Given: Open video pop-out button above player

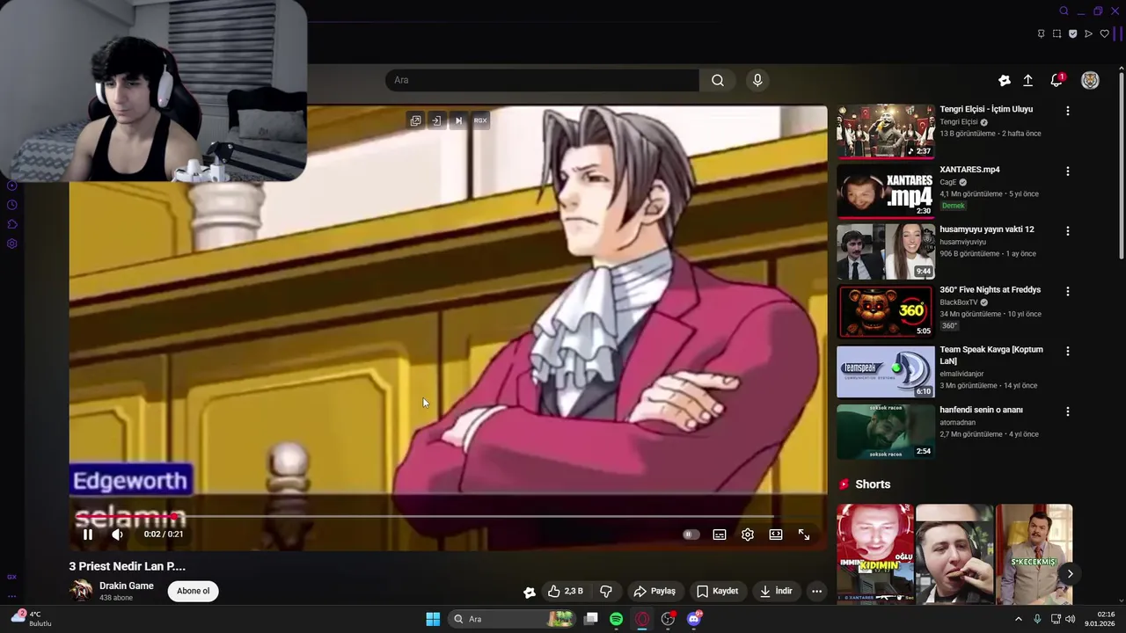Looking at the screenshot, I should pyautogui.click(x=415, y=120).
